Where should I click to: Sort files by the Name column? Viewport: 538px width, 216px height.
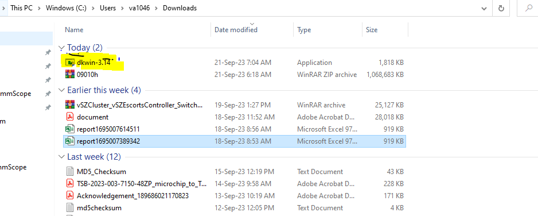pos(74,30)
